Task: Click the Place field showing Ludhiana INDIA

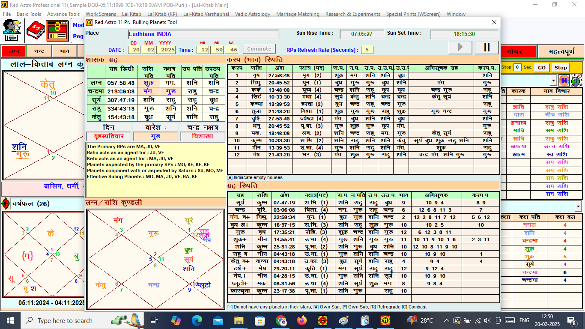Action: click(x=203, y=34)
